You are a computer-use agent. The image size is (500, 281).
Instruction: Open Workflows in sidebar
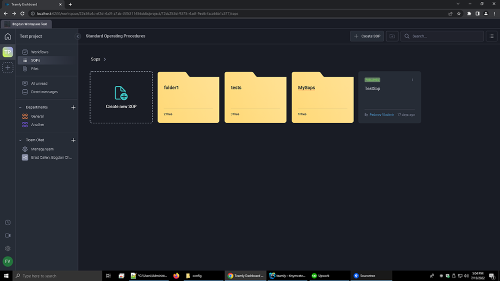(x=46, y=52)
